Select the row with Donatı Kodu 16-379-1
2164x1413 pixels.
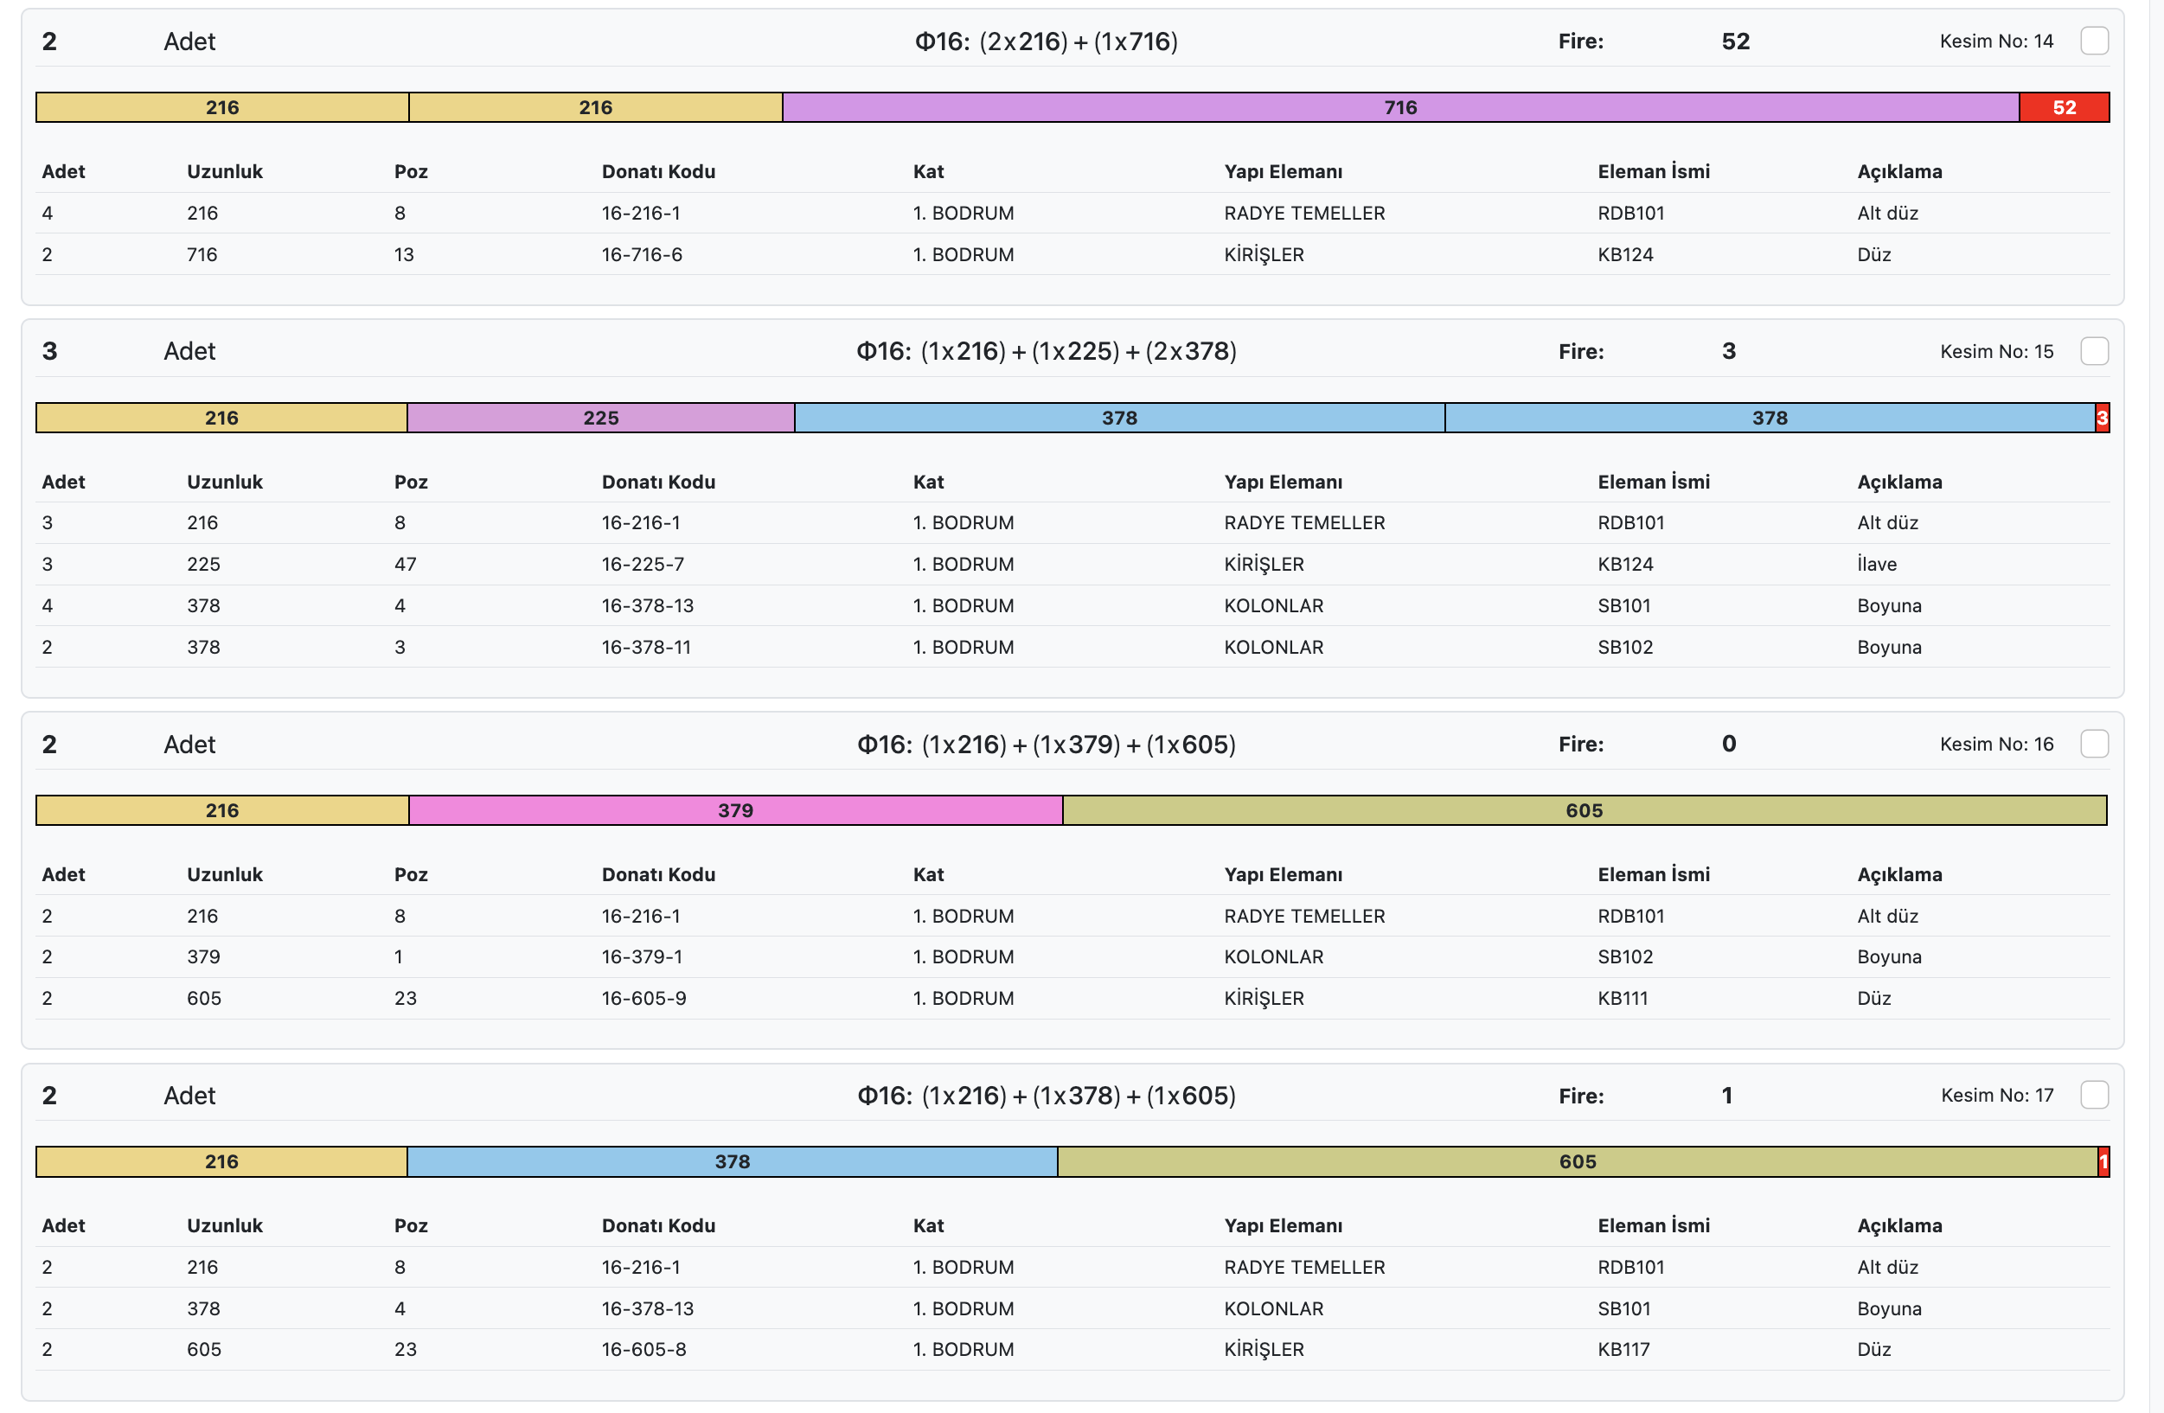(x=642, y=956)
